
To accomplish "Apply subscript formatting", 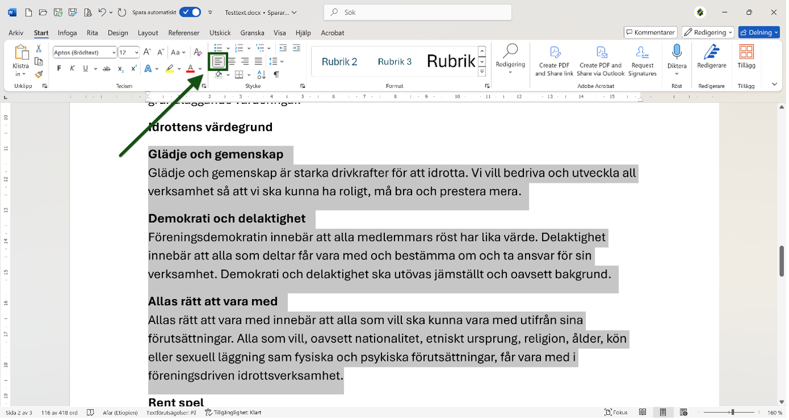I will (120, 68).
